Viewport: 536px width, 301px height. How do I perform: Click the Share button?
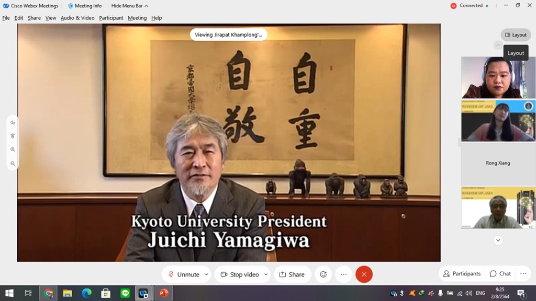click(x=292, y=274)
